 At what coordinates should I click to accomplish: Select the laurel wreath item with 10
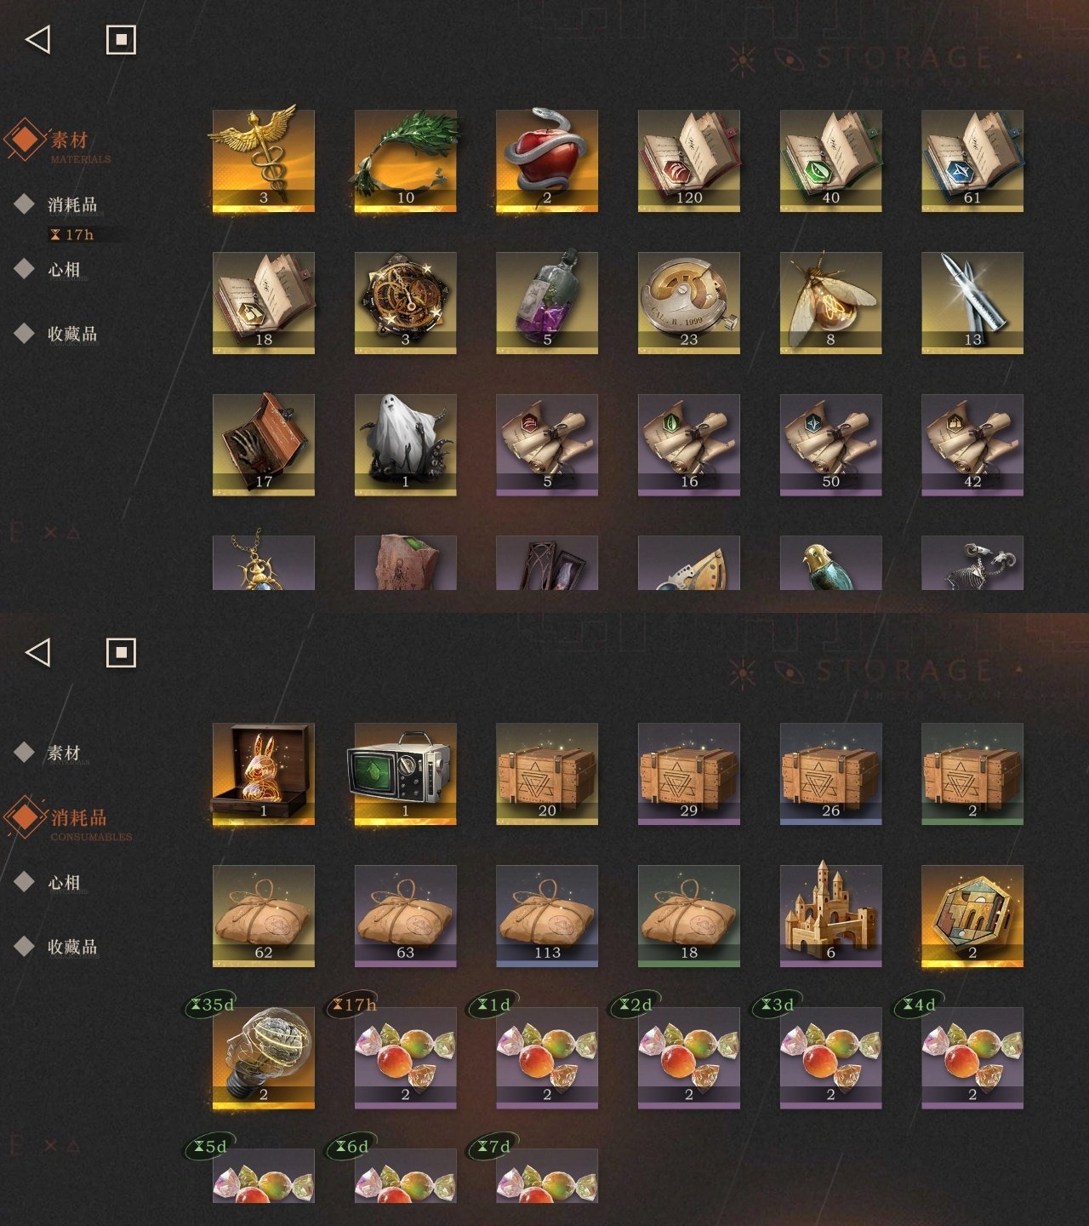(405, 160)
